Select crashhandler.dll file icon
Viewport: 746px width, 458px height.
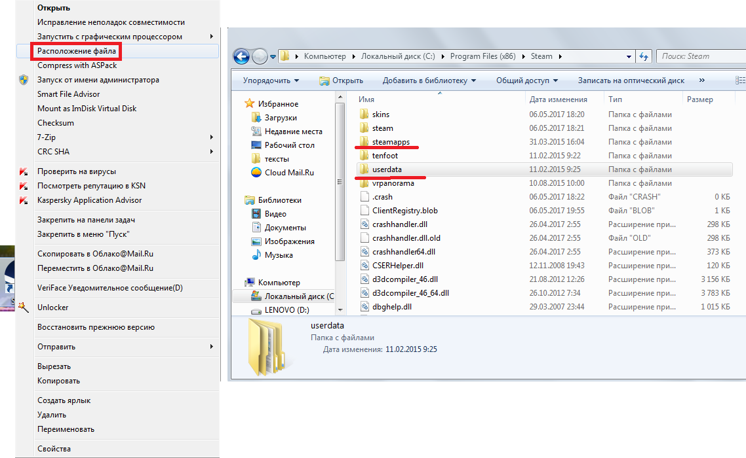(x=364, y=224)
